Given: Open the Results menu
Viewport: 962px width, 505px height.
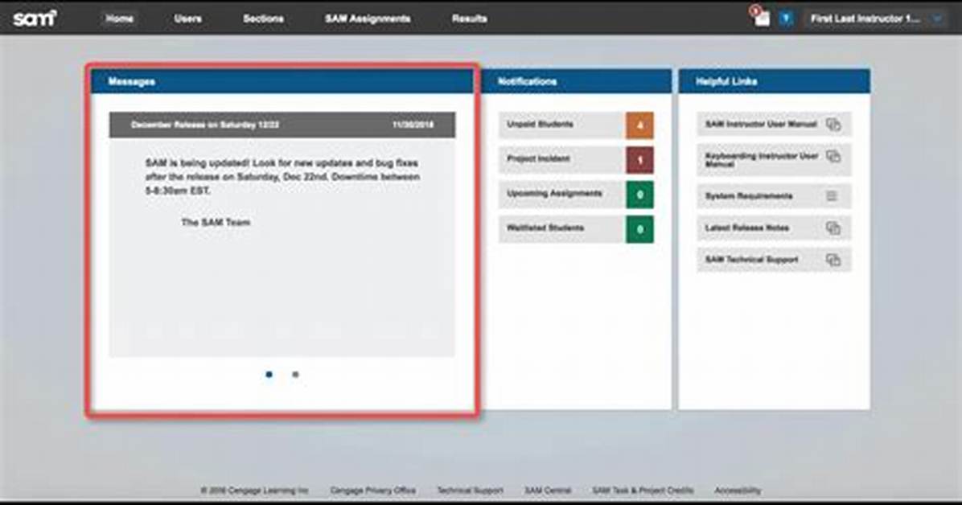Looking at the screenshot, I should point(470,18).
